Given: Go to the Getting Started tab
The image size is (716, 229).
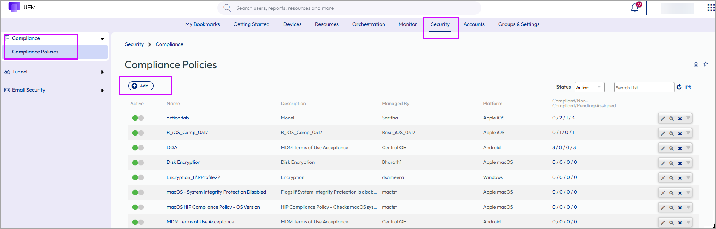Looking at the screenshot, I should pos(251,24).
